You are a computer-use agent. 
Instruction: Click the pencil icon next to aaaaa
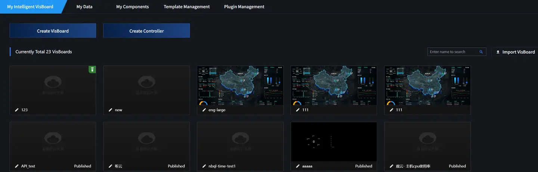pos(298,166)
